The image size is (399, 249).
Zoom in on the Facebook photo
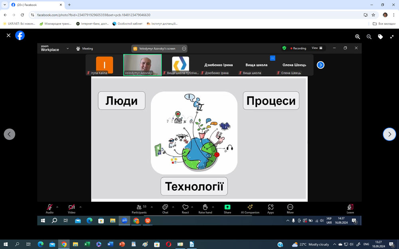coord(358,37)
